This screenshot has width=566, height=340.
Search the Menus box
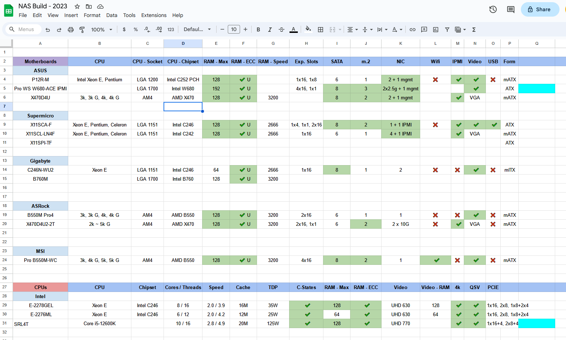click(24, 30)
